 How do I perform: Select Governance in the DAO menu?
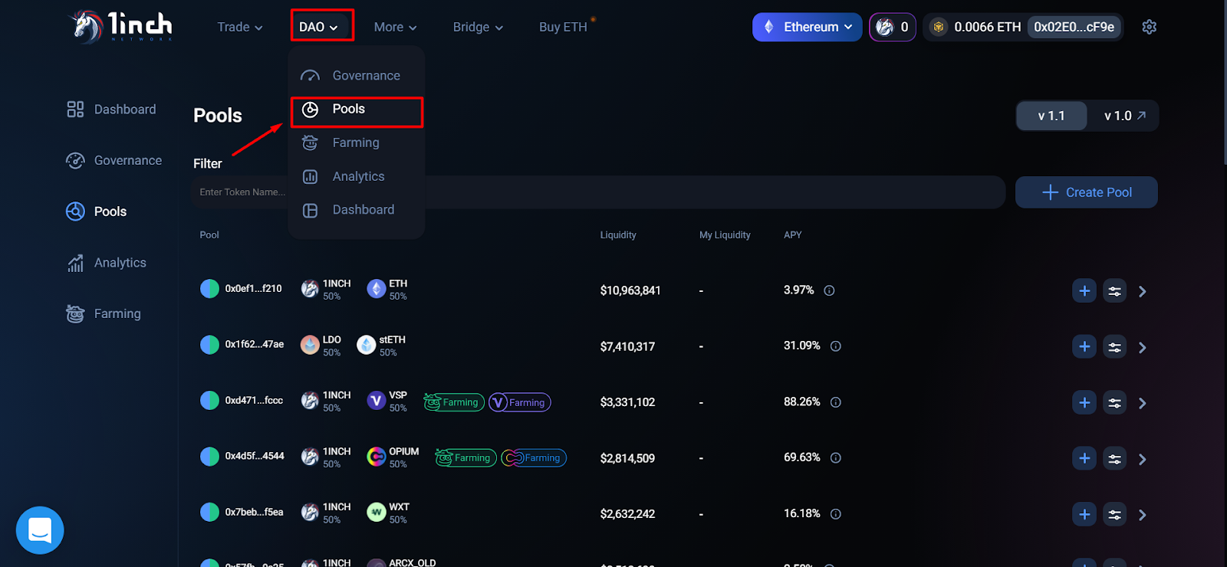(356, 75)
